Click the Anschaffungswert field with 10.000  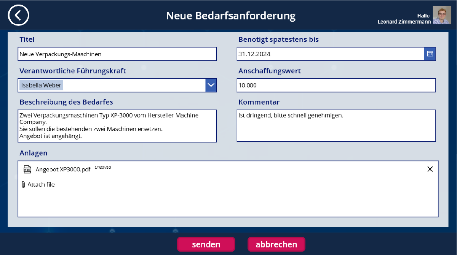tap(336, 85)
